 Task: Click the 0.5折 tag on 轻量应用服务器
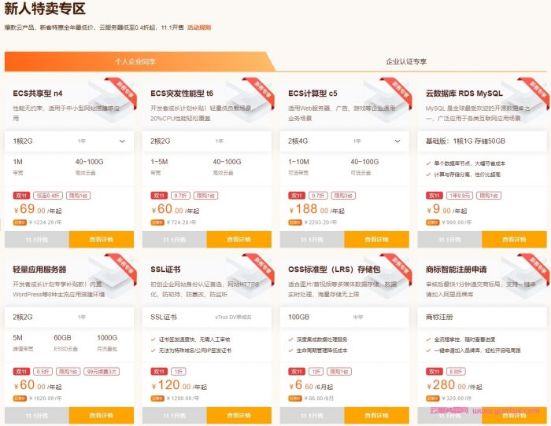tap(43, 371)
